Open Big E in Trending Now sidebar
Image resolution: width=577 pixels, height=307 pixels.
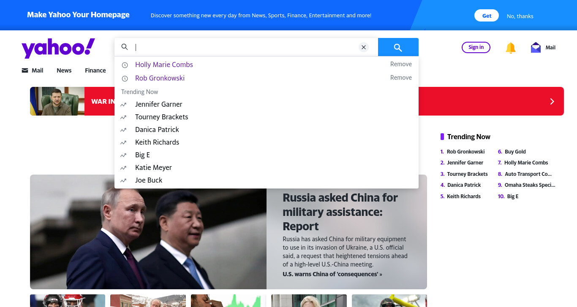pyautogui.click(x=513, y=196)
